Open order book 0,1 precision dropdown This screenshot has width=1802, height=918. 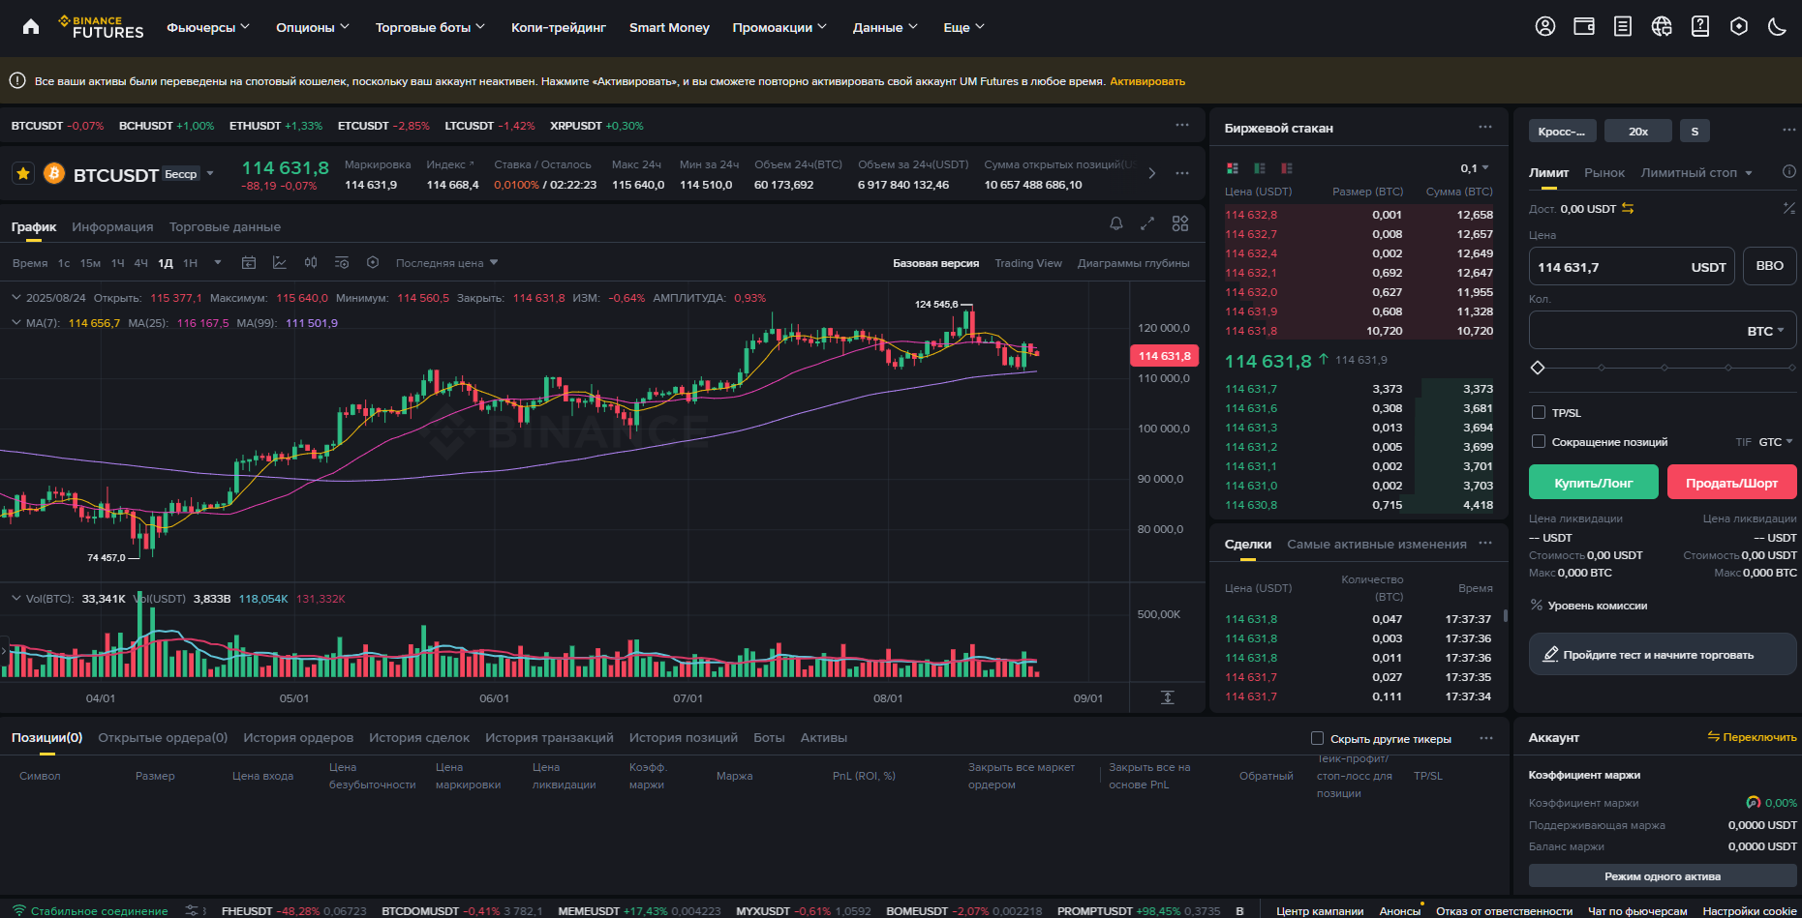1475,168
